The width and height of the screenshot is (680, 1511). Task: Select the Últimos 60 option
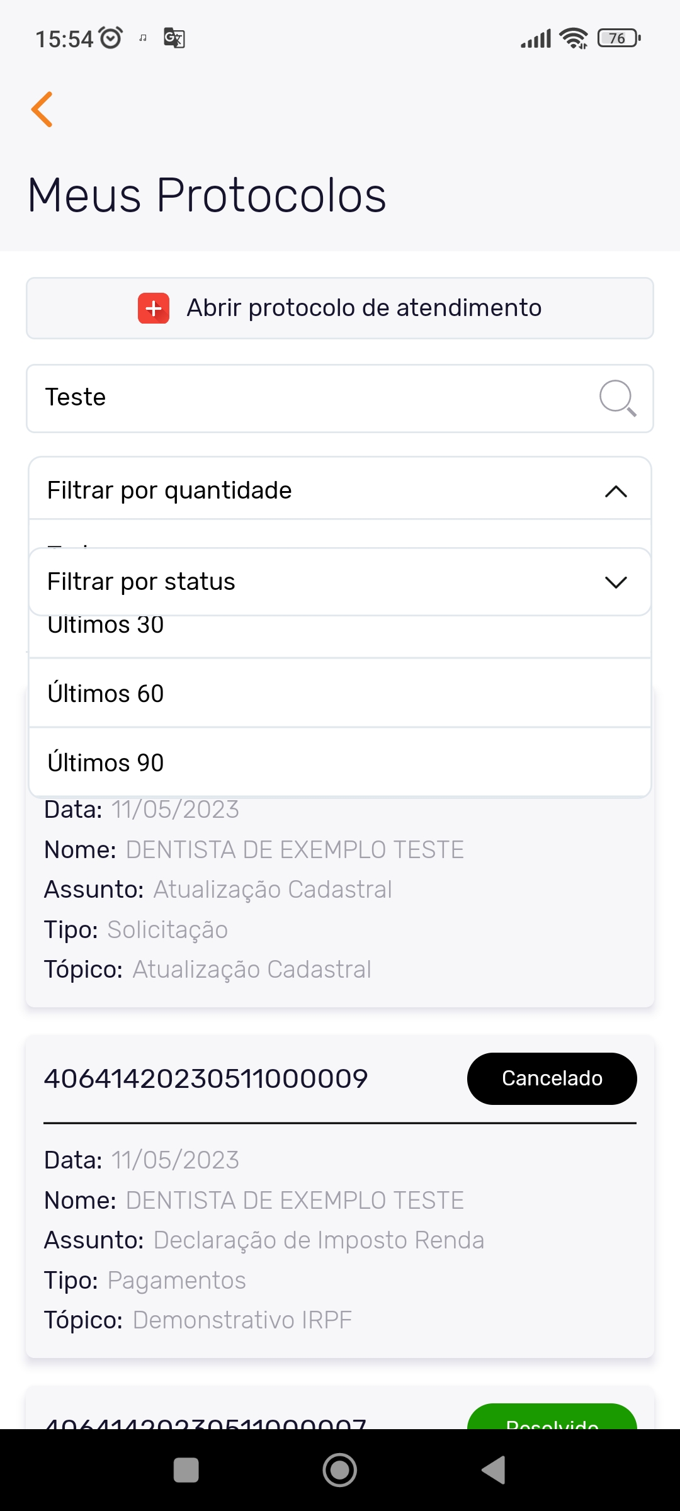coord(340,693)
